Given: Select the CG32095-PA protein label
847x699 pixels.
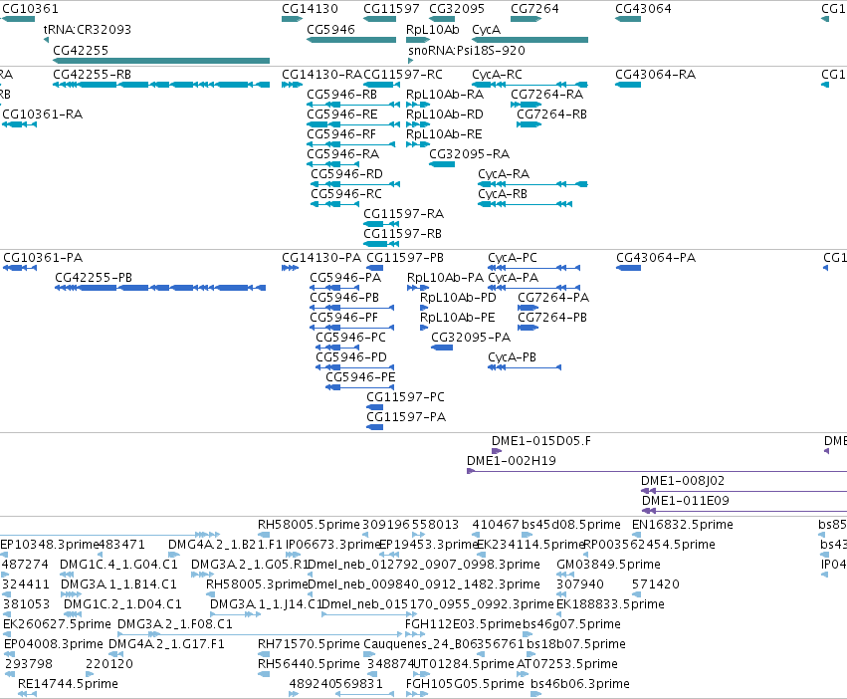Looking at the screenshot, I should point(471,338).
